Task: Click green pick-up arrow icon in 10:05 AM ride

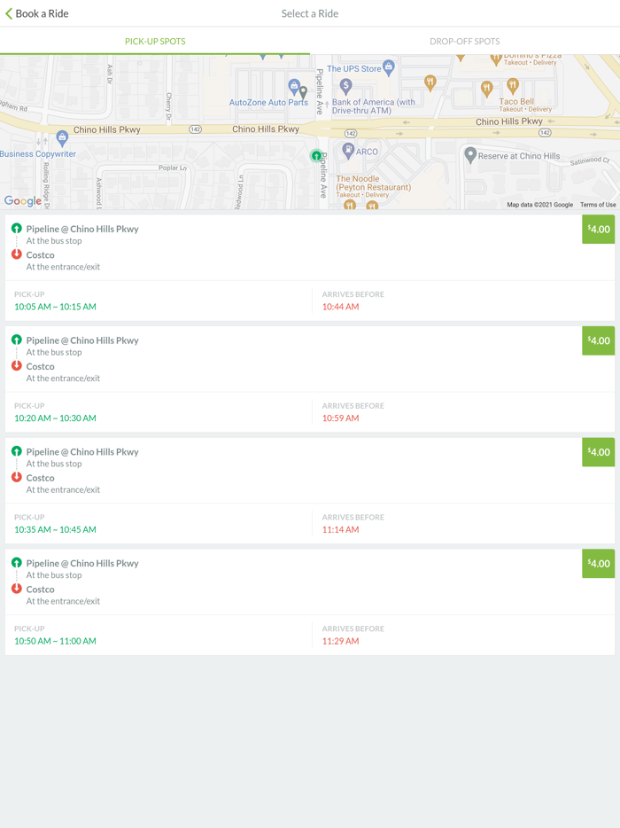Action: click(17, 228)
